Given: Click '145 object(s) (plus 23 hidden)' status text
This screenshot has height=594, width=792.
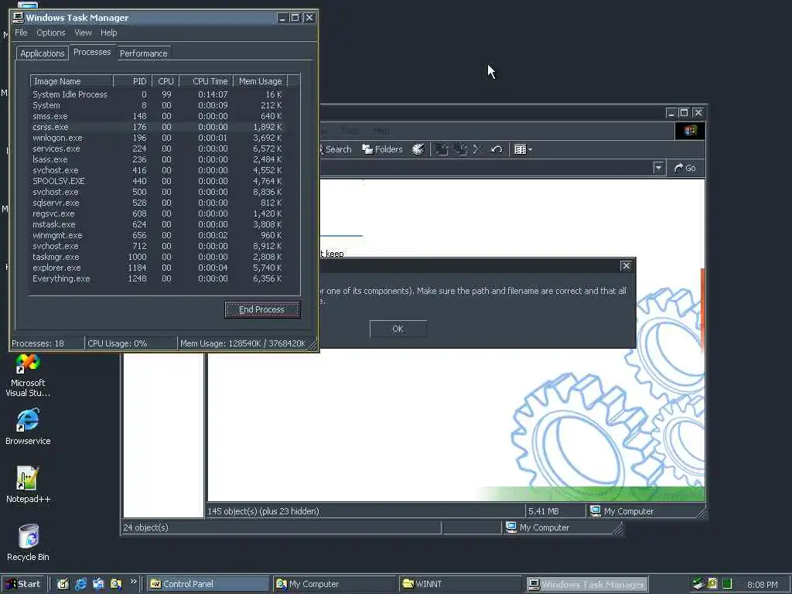Looking at the screenshot, I should pyautogui.click(x=263, y=511).
